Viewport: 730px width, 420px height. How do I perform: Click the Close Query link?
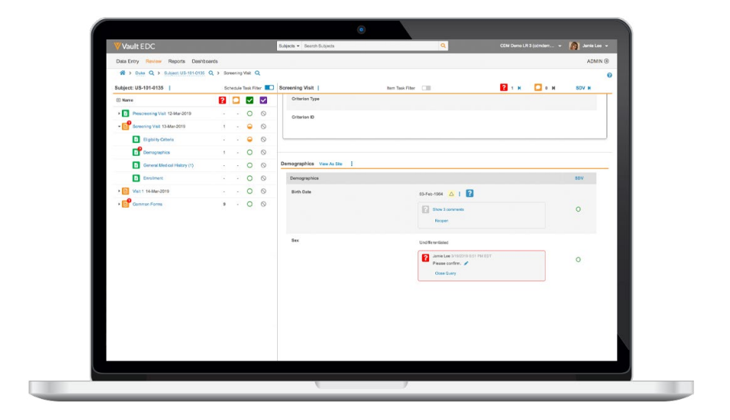(x=445, y=273)
